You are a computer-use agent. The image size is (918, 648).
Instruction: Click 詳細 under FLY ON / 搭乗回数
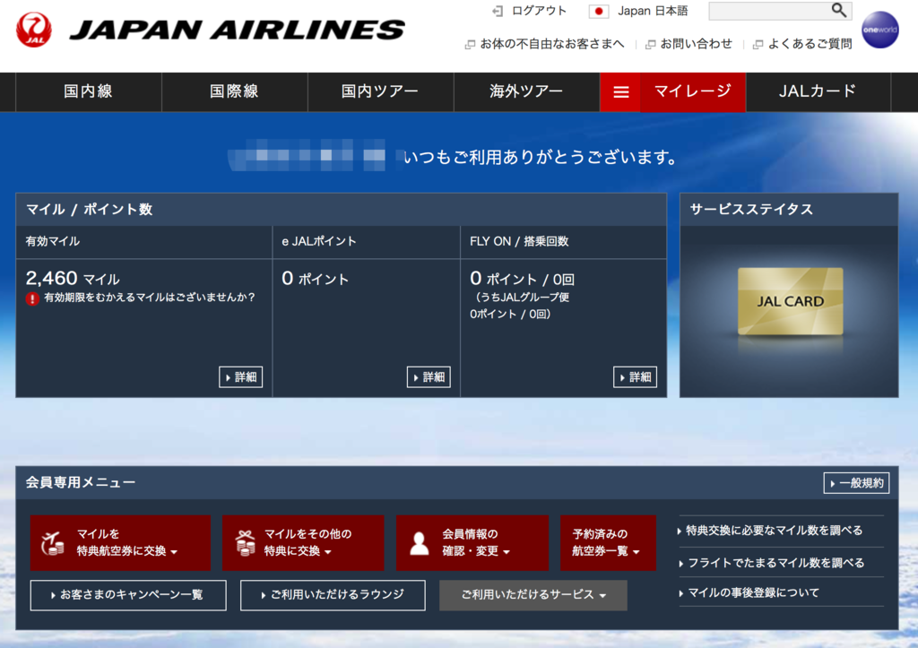pyautogui.click(x=636, y=377)
